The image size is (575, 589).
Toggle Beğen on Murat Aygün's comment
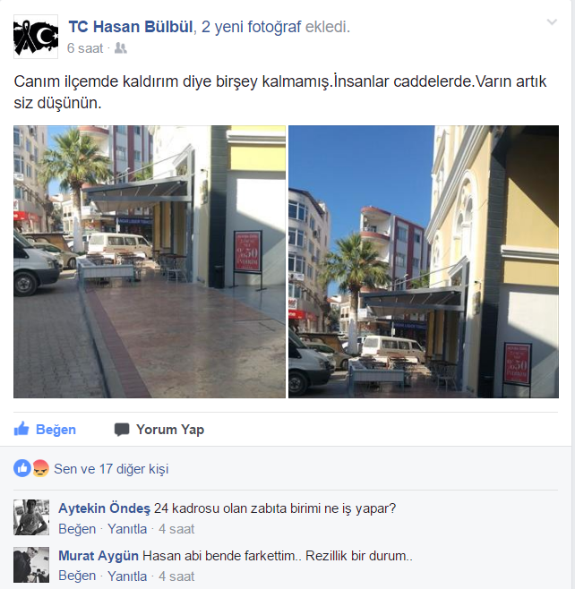pyautogui.click(x=77, y=576)
